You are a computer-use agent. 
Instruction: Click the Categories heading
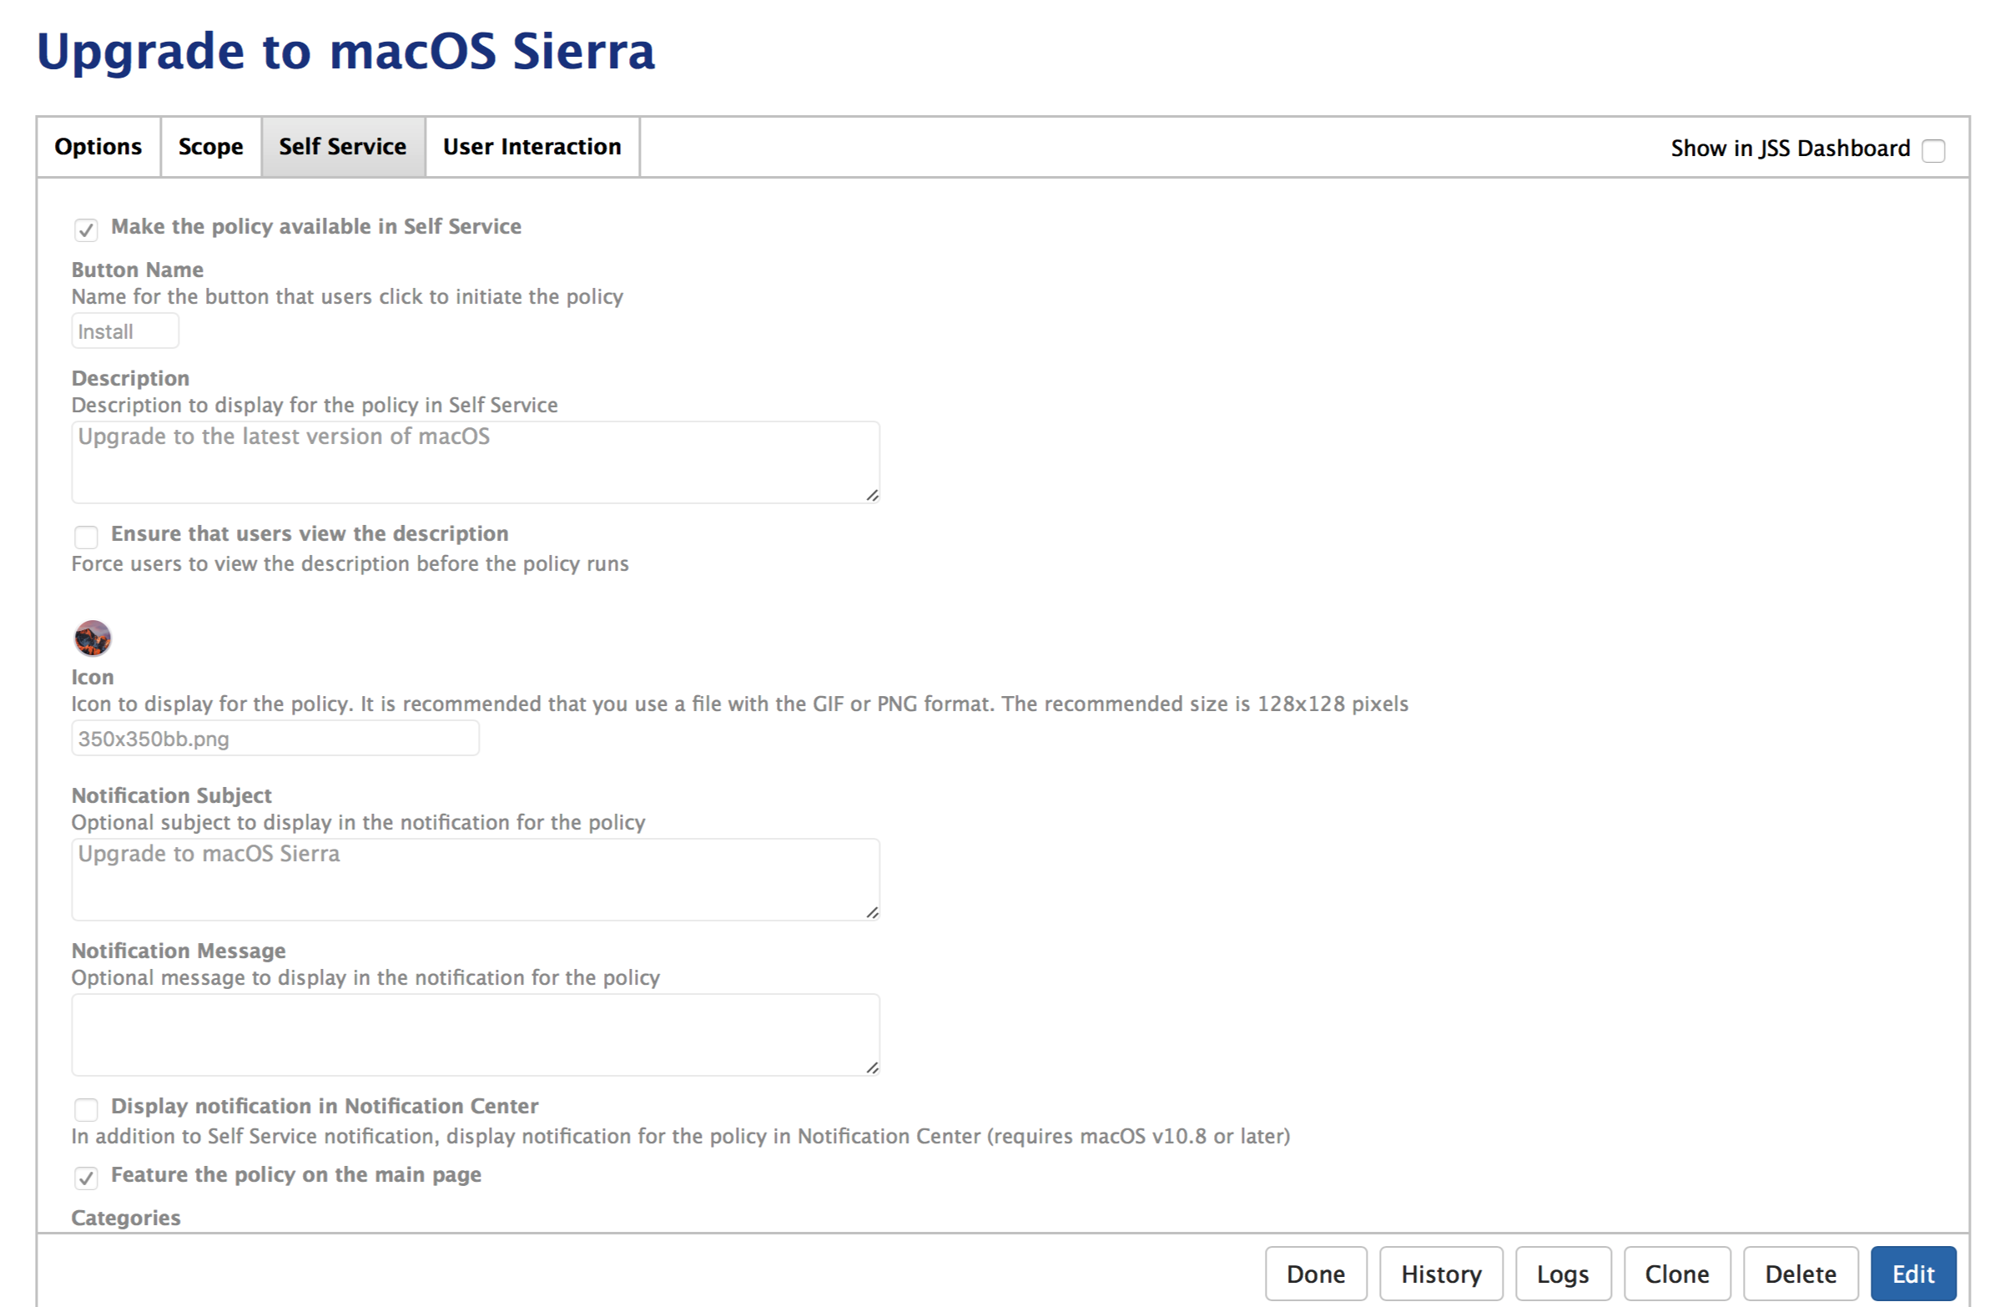(126, 1218)
